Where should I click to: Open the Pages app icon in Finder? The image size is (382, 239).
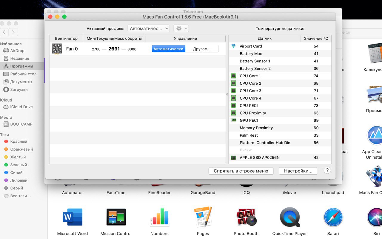coord(203,218)
